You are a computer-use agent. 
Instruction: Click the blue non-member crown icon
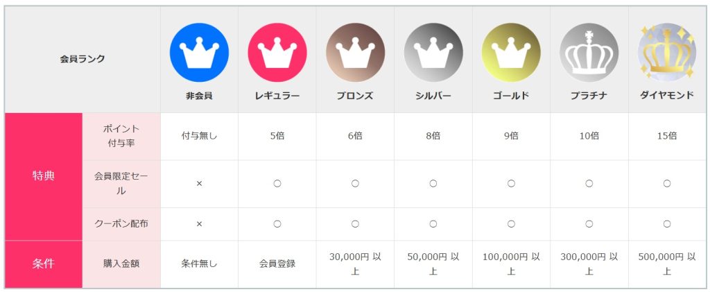(x=199, y=53)
